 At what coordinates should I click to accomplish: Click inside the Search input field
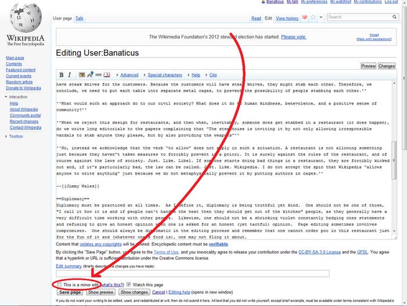click(x=359, y=17)
